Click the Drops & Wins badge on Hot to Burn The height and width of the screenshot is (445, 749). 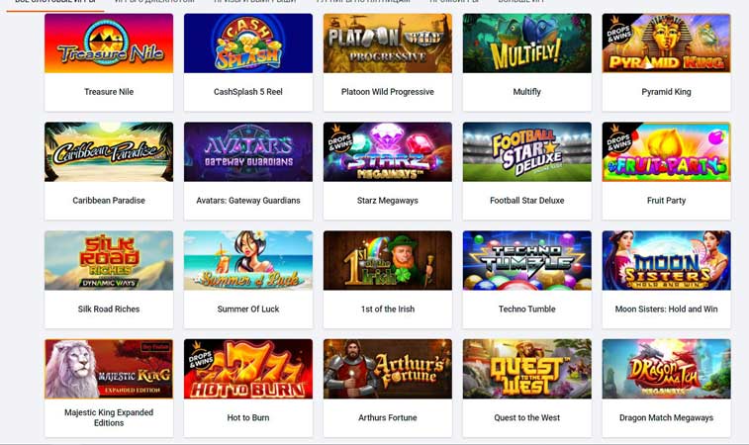(200, 356)
